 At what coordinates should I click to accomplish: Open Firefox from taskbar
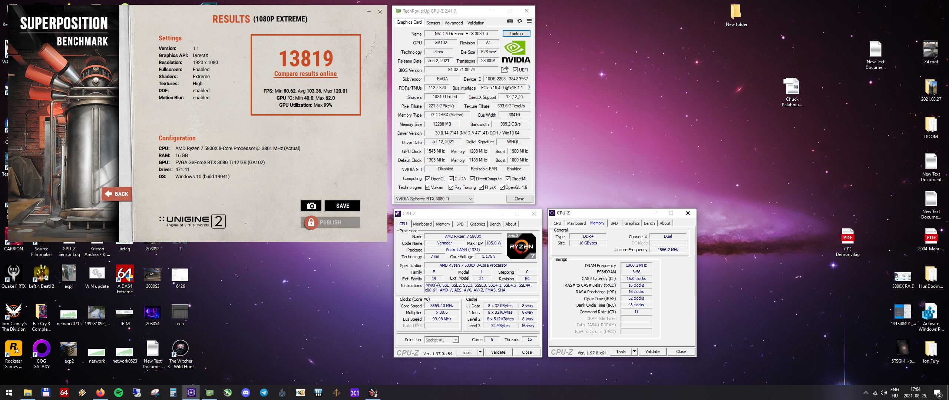pyautogui.click(x=100, y=393)
